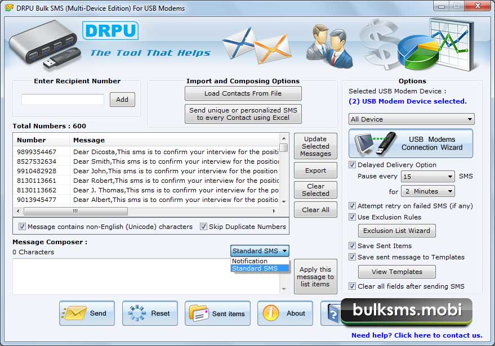Click Update Selected Messages
The height and width of the screenshot is (346, 495).
[x=315, y=146]
